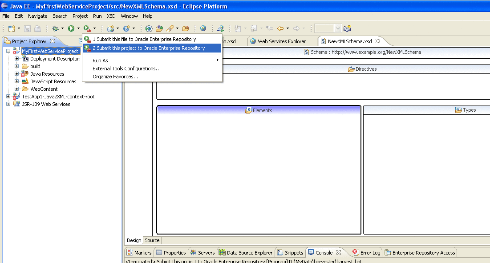490x263 pixels.
Task: Open dropdown arrow next to Debug icon
Action: pyautogui.click(x=62, y=29)
